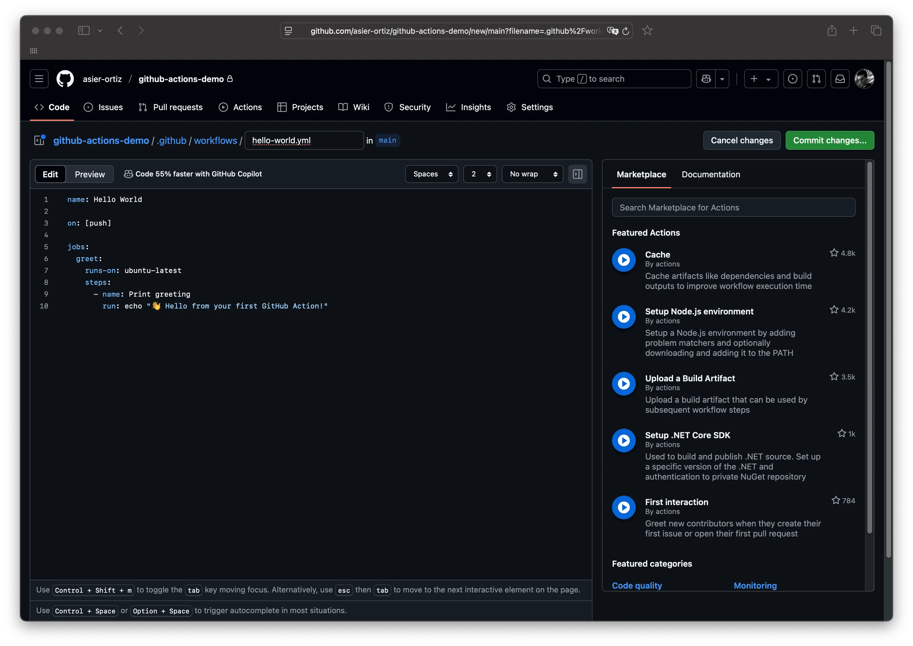Open the notifications inbox icon

[840, 79]
